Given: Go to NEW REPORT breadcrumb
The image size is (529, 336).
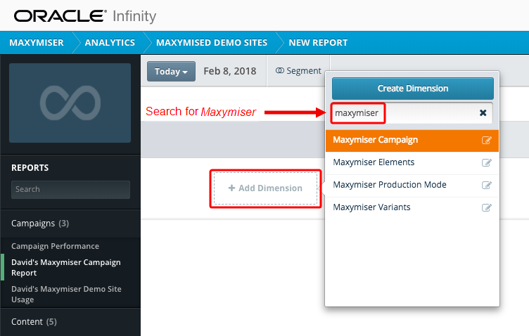Looking at the screenshot, I should click(x=318, y=43).
